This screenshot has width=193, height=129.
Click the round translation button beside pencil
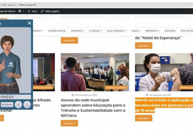pos(27,105)
